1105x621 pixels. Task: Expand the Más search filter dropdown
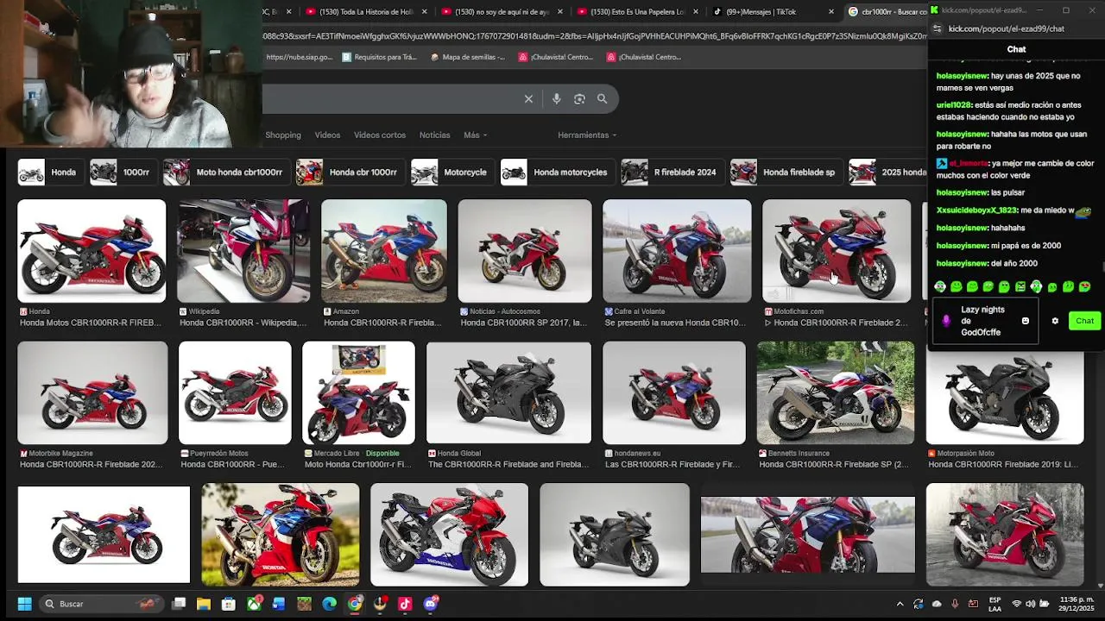475,135
